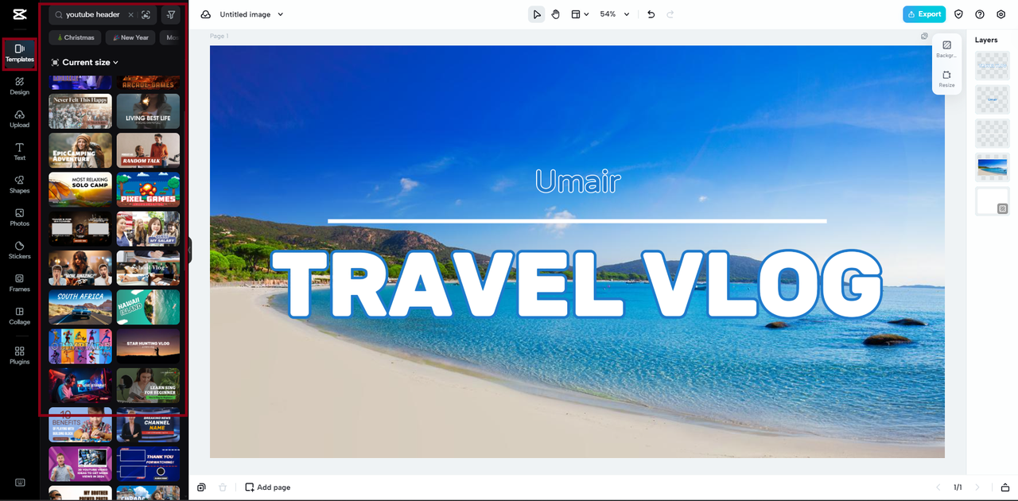Click the Export button

(924, 14)
